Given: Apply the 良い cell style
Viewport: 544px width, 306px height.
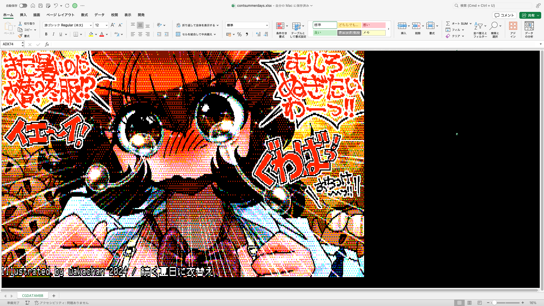Looking at the screenshot, I should (x=325, y=33).
